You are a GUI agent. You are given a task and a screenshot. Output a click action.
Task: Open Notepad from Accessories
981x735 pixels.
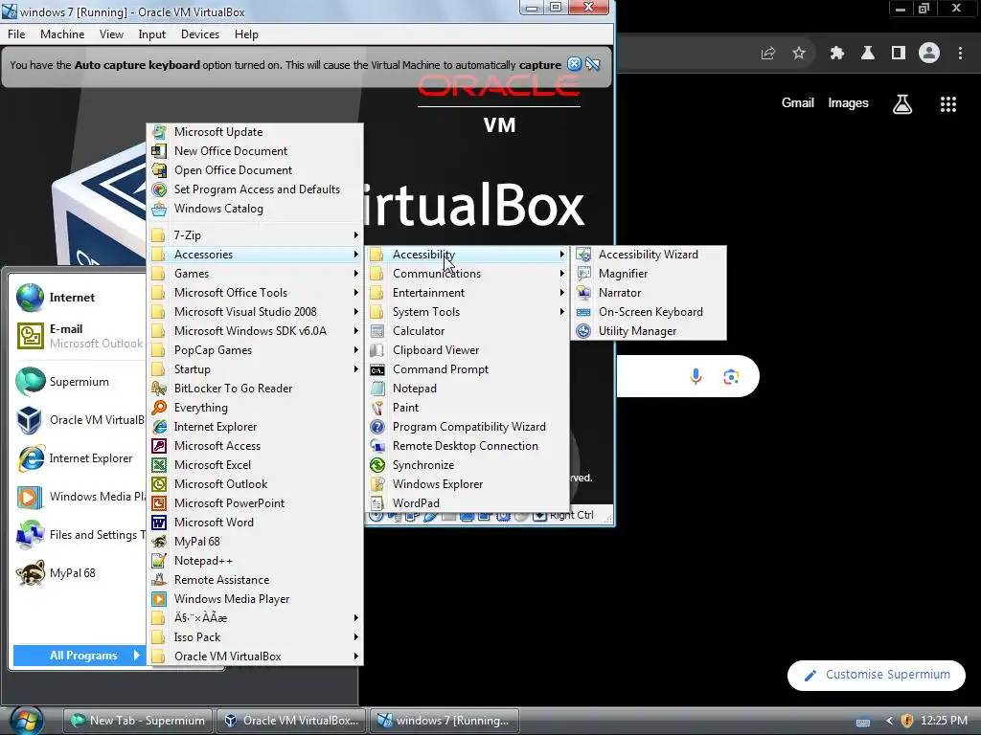click(468, 389)
